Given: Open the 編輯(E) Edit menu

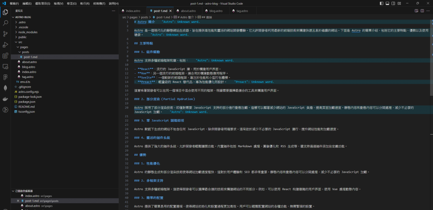Looking at the screenshot, I should 27,3.
